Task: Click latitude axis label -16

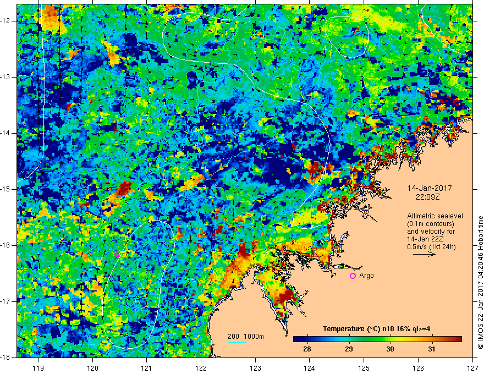Action: pos(5,245)
